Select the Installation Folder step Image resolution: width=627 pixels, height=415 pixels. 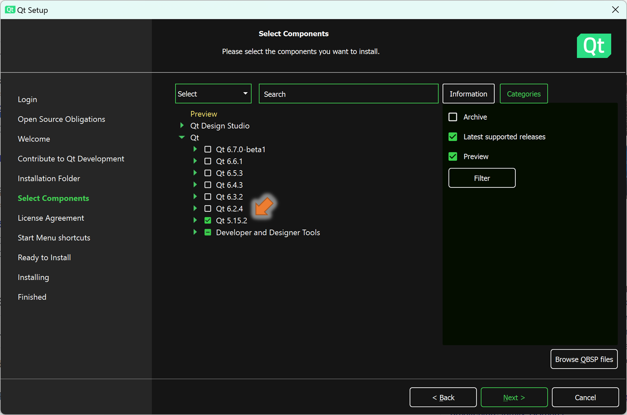49,179
